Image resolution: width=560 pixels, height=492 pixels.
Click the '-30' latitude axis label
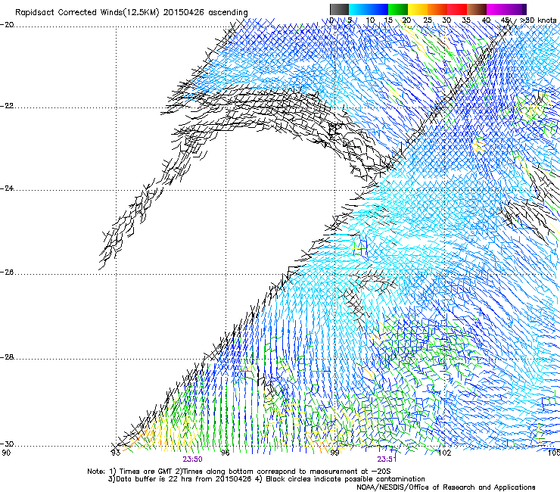click(x=7, y=444)
